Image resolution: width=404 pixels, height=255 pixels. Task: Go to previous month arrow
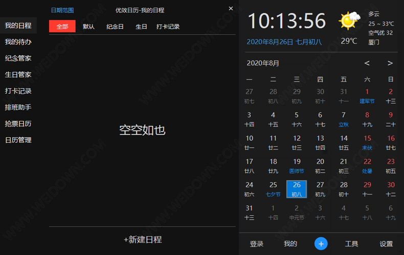367,63
